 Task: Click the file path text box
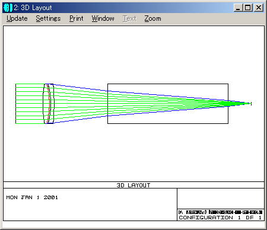point(220,212)
